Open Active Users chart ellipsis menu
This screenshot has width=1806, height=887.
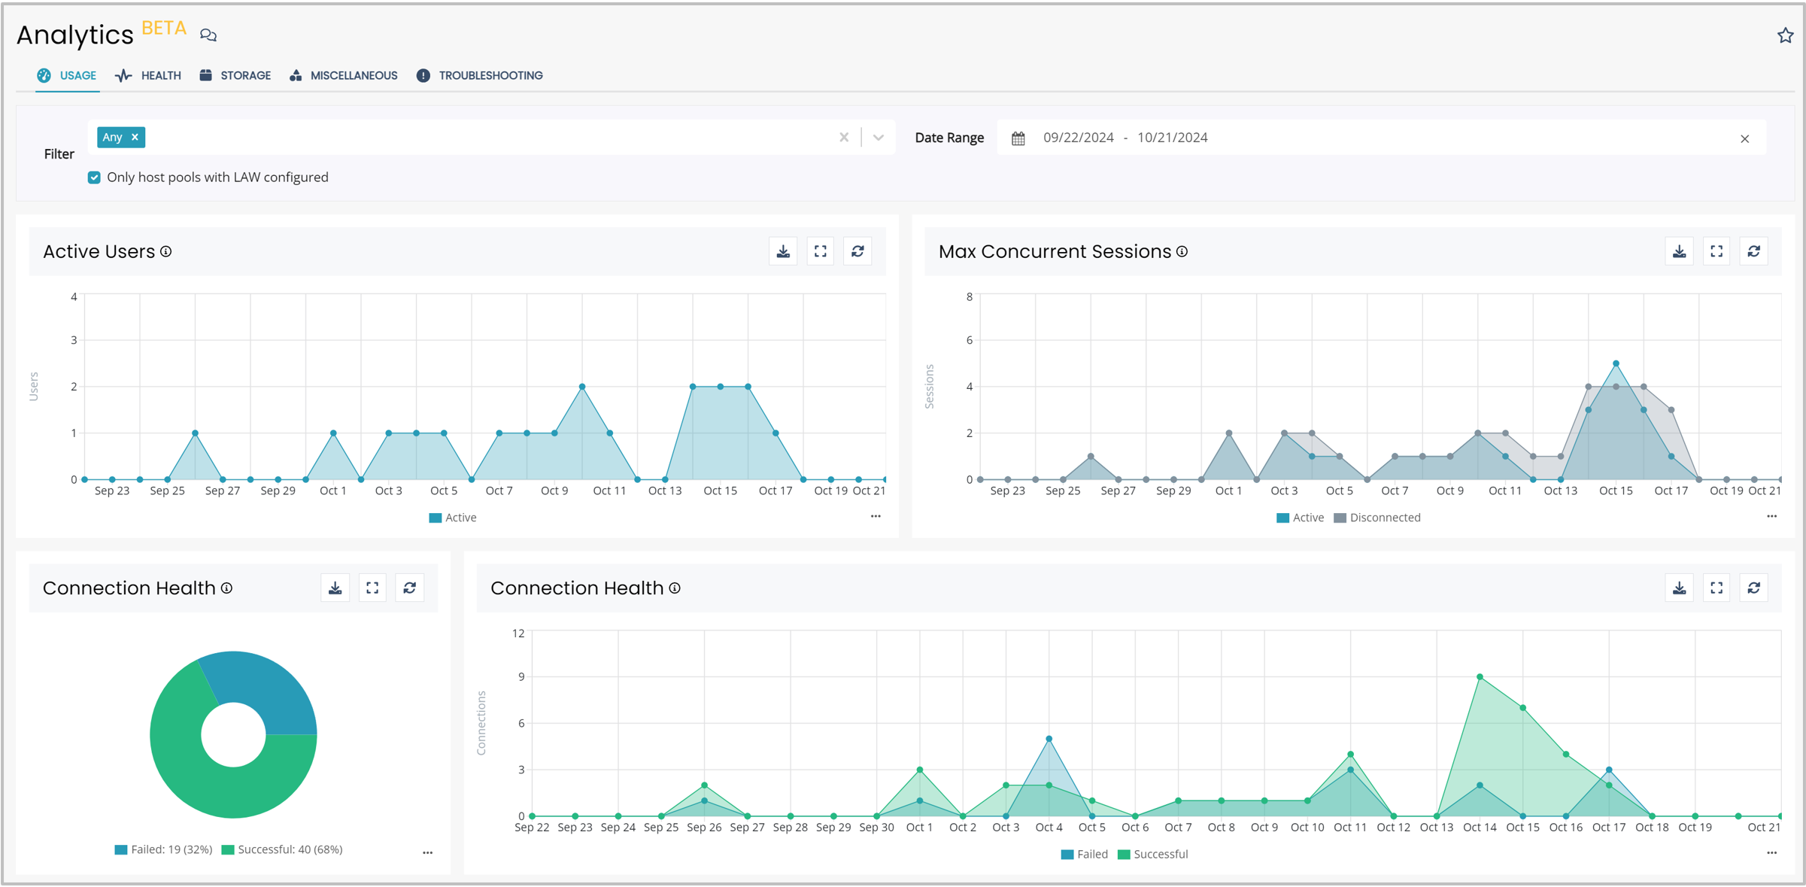876,516
